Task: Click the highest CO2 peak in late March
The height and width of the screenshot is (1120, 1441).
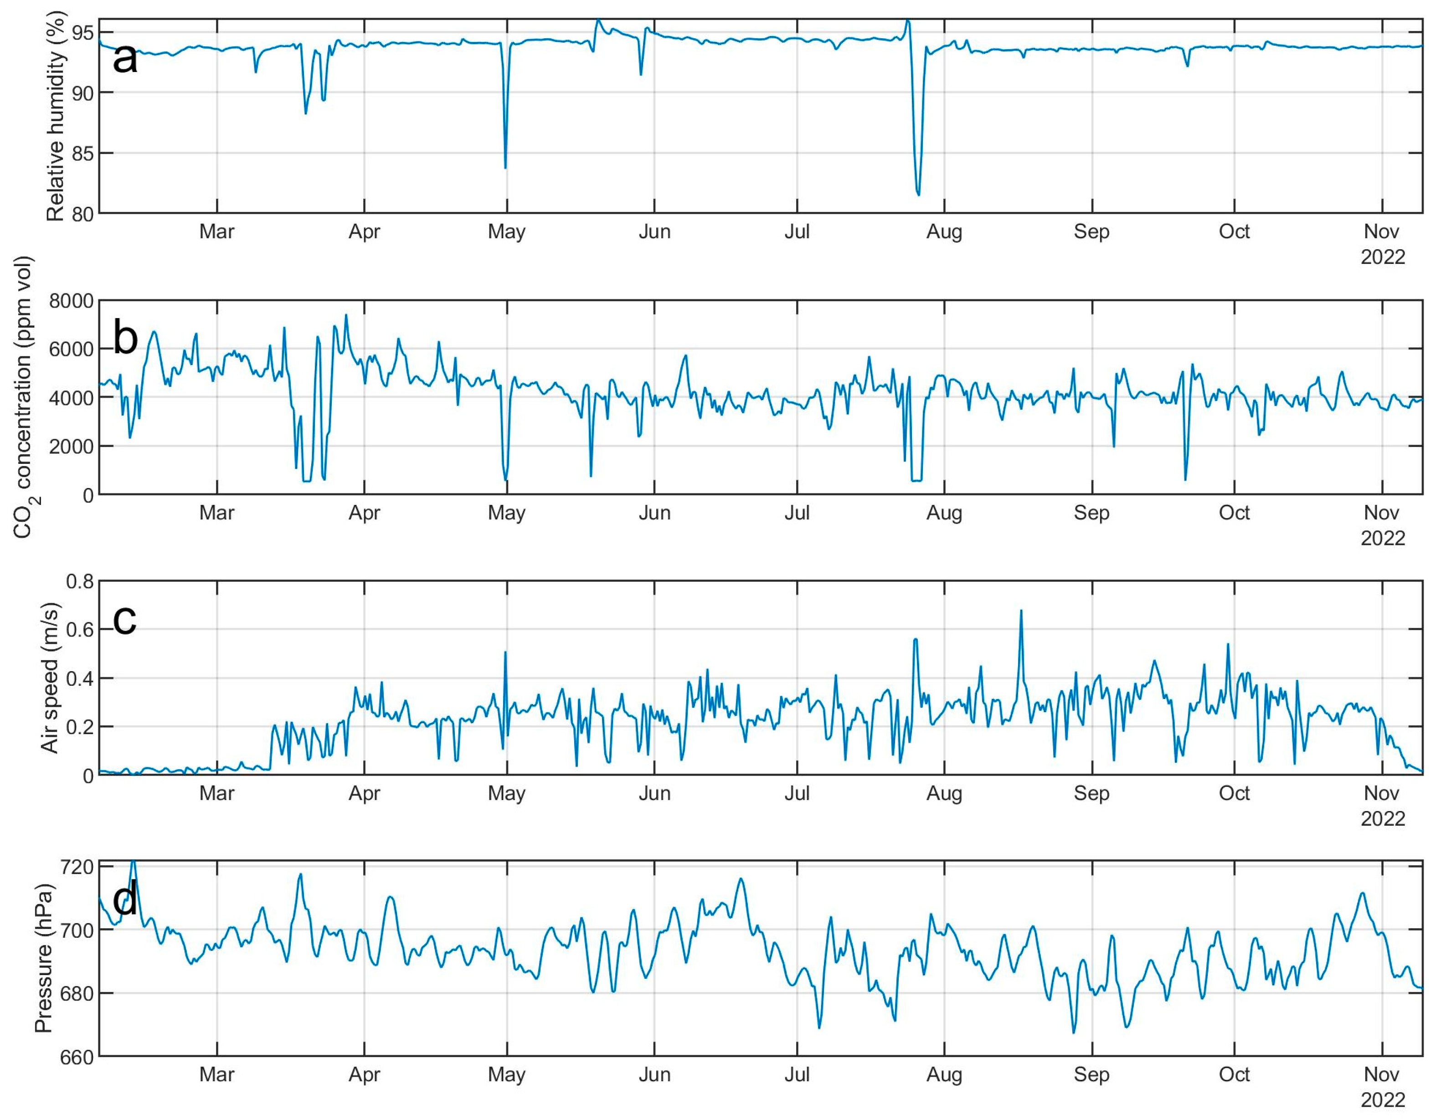Action: coord(346,315)
